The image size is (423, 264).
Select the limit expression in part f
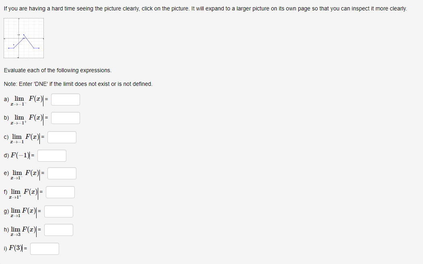(22, 192)
